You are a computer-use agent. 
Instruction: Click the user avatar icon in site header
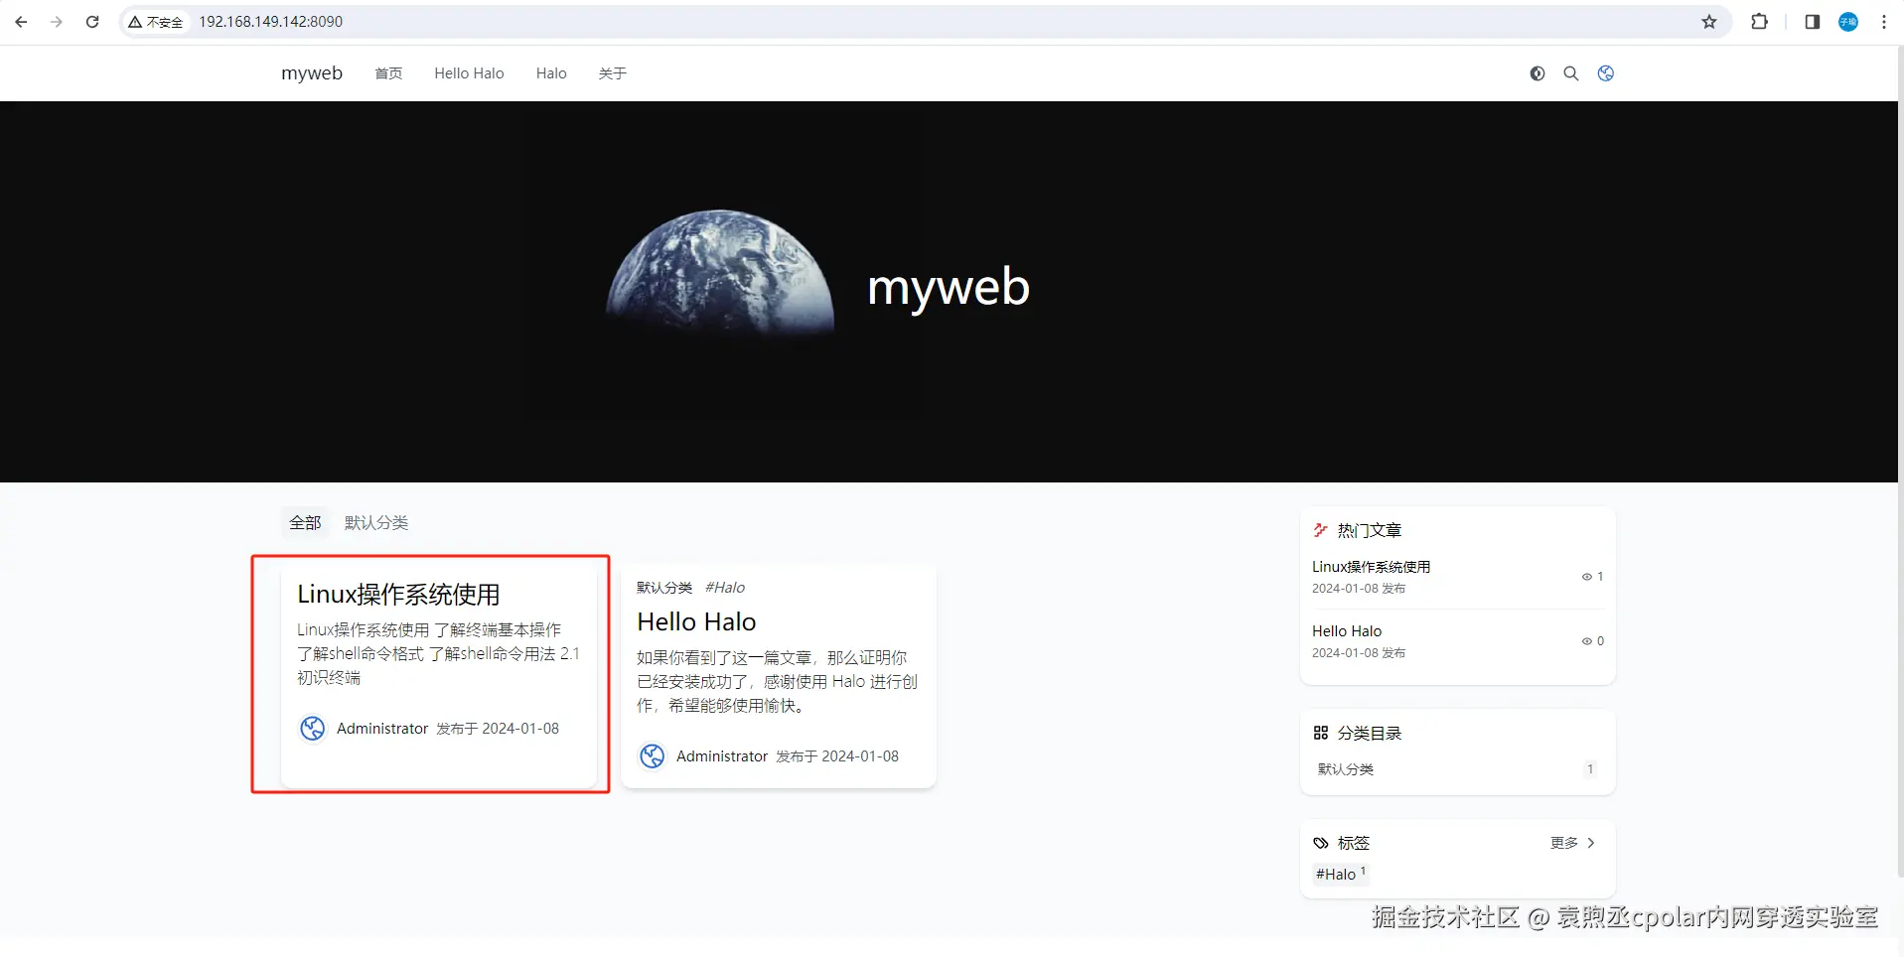(x=1606, y=73)
